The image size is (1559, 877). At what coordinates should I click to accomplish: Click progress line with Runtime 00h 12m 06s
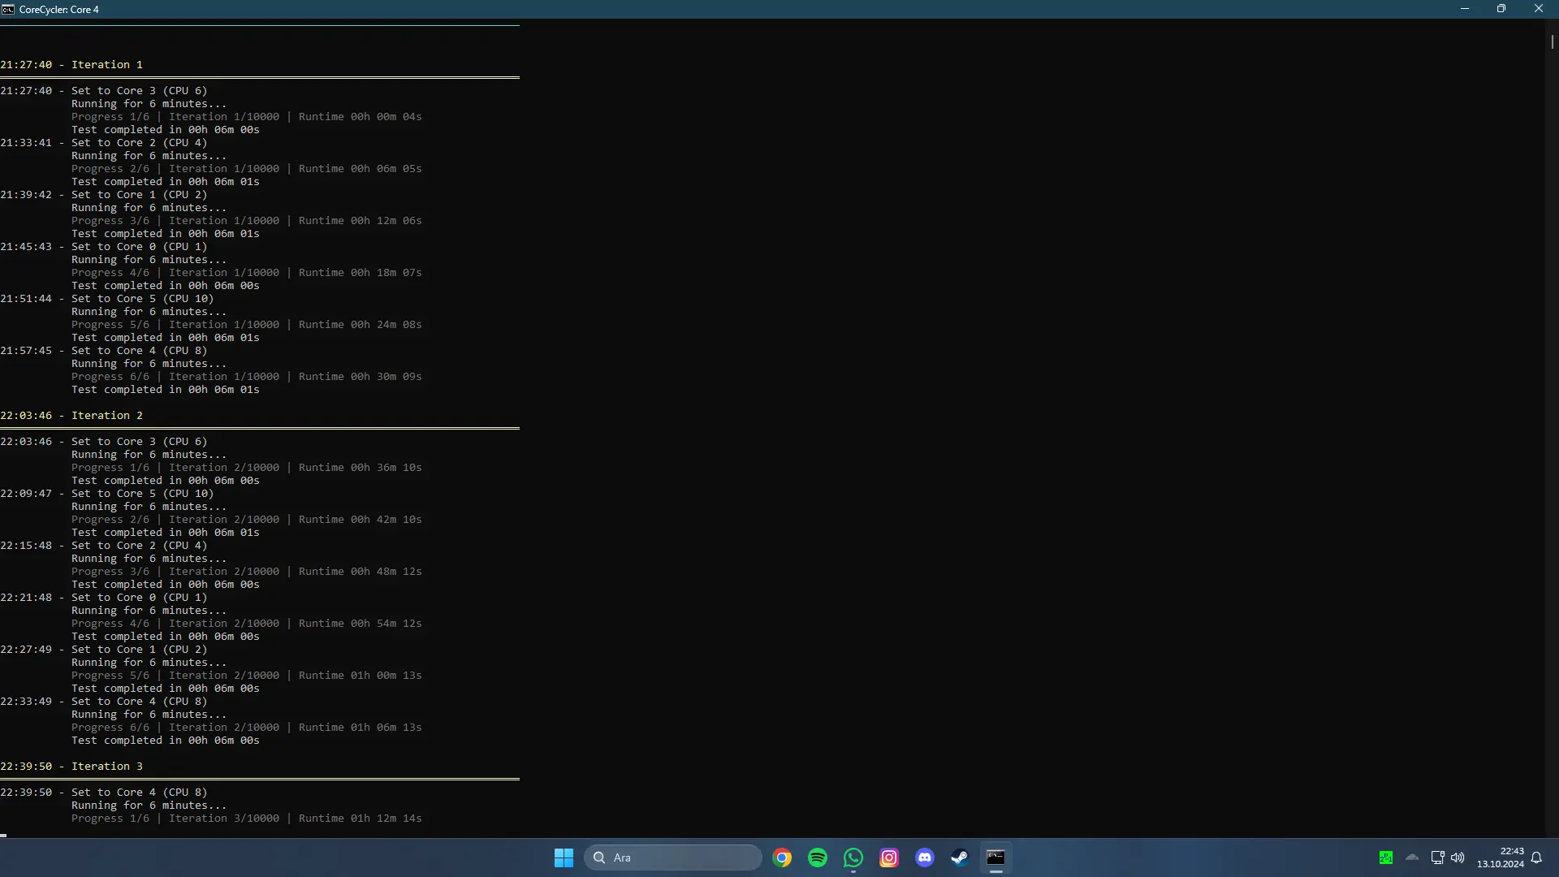point(247,221)
